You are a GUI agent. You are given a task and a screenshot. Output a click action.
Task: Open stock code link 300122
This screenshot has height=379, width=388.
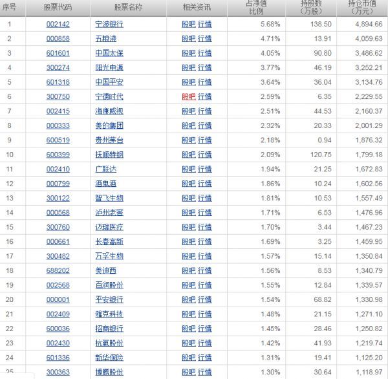coord(58,198)
